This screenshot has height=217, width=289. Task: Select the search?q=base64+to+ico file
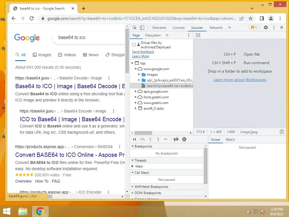coord(162,86)
